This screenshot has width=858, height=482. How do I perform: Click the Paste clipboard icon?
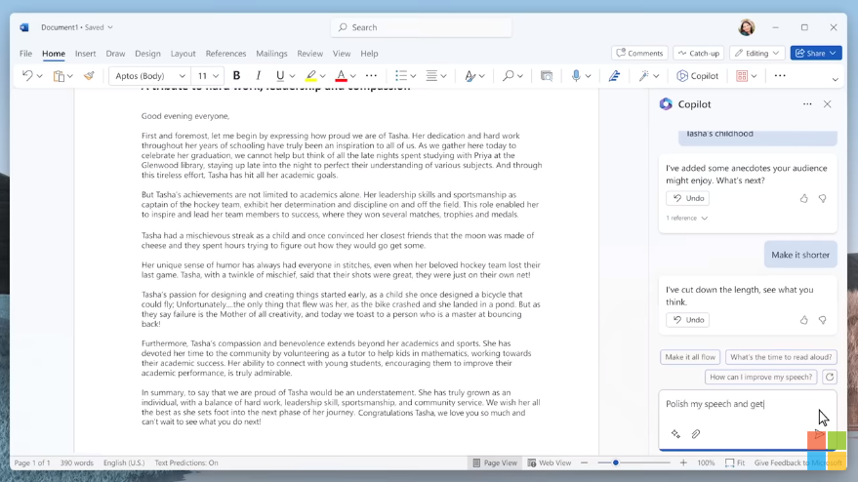pos(59,76)
